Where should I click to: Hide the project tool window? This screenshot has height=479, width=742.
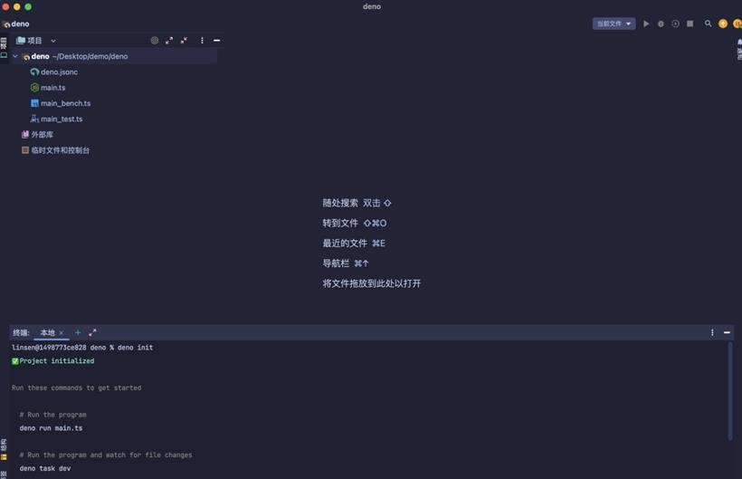pyautogui.click(x=217, y=41)
